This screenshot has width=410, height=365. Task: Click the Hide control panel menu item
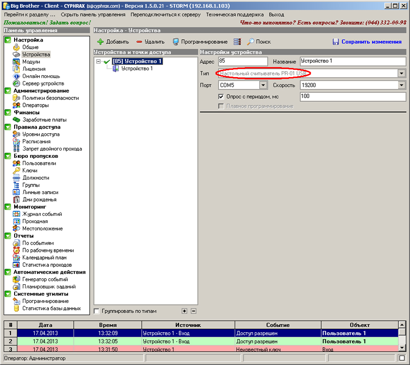click(x=93, y=15)
